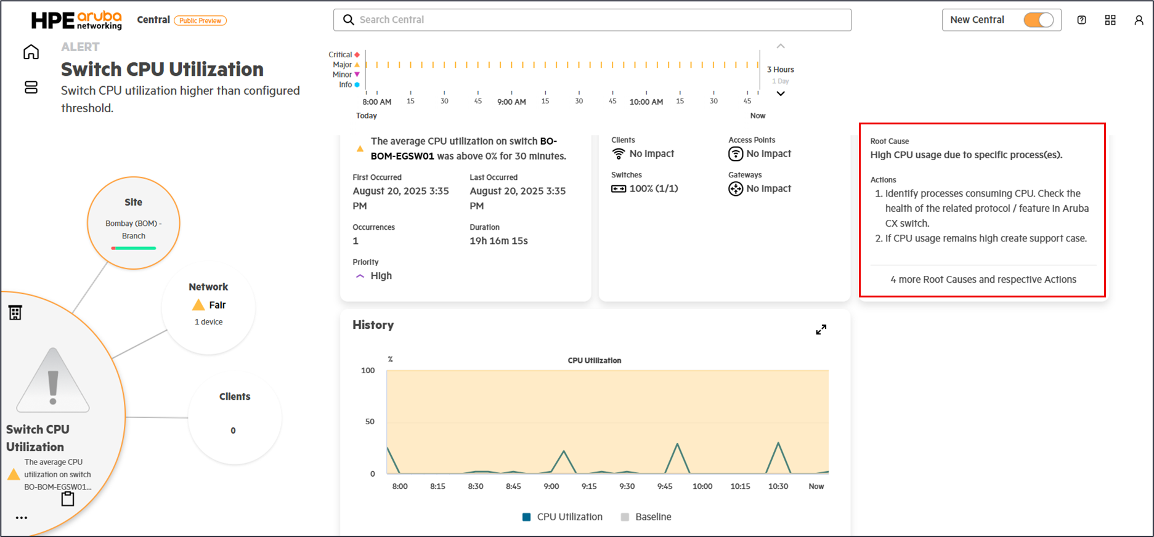Click the home icon in left sidebar
1154x537 pixels.
click(31, 52)
